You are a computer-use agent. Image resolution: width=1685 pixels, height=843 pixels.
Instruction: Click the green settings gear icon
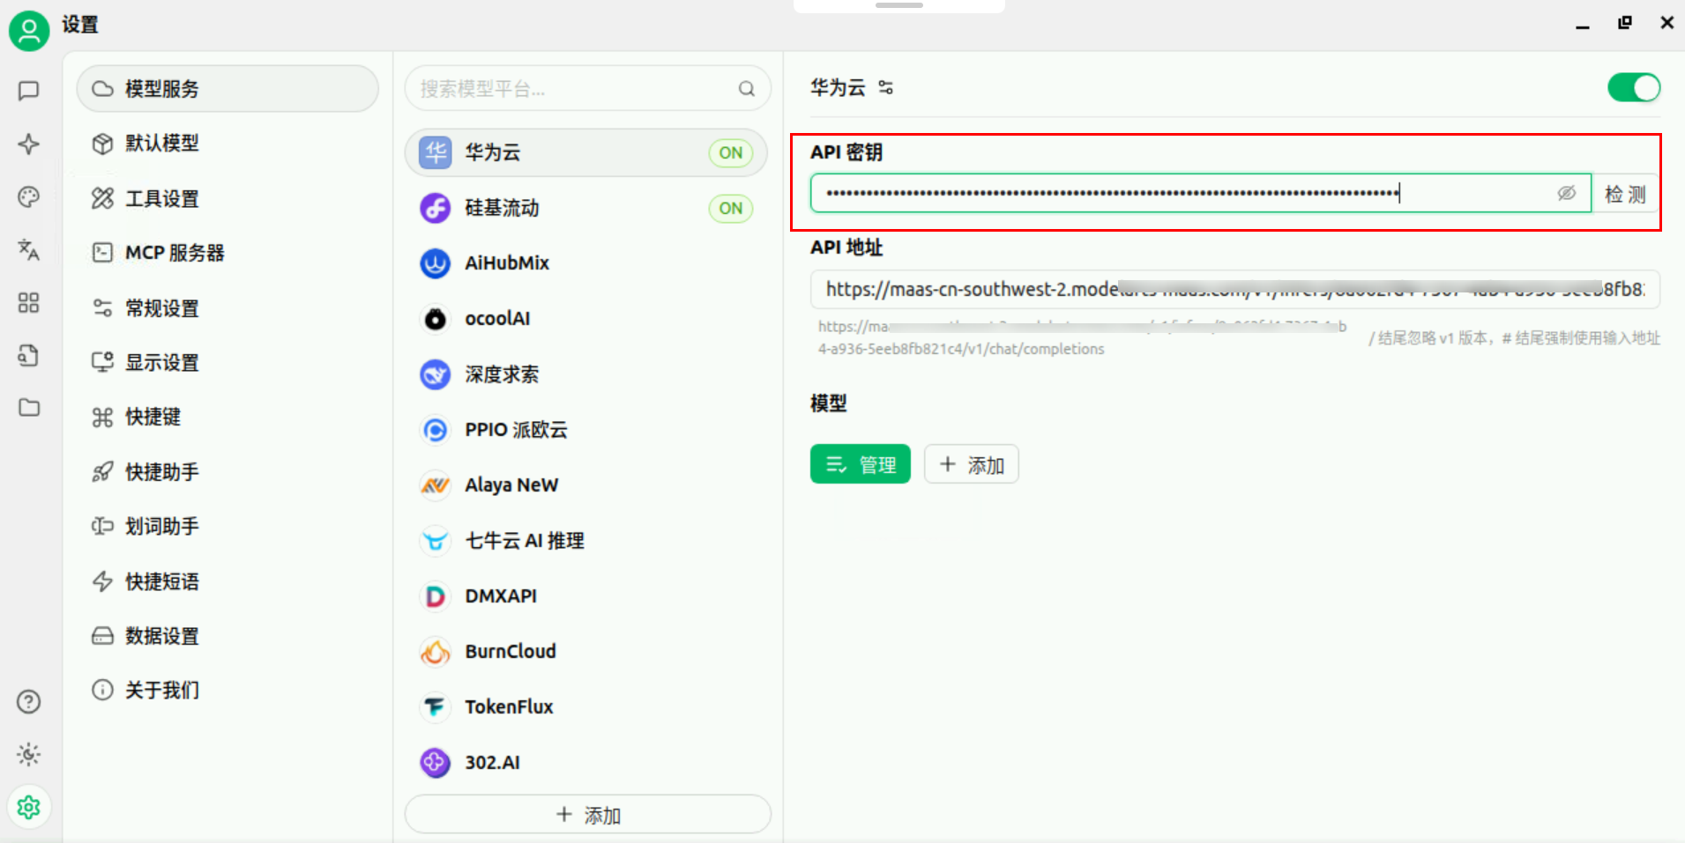coord(29,807)
